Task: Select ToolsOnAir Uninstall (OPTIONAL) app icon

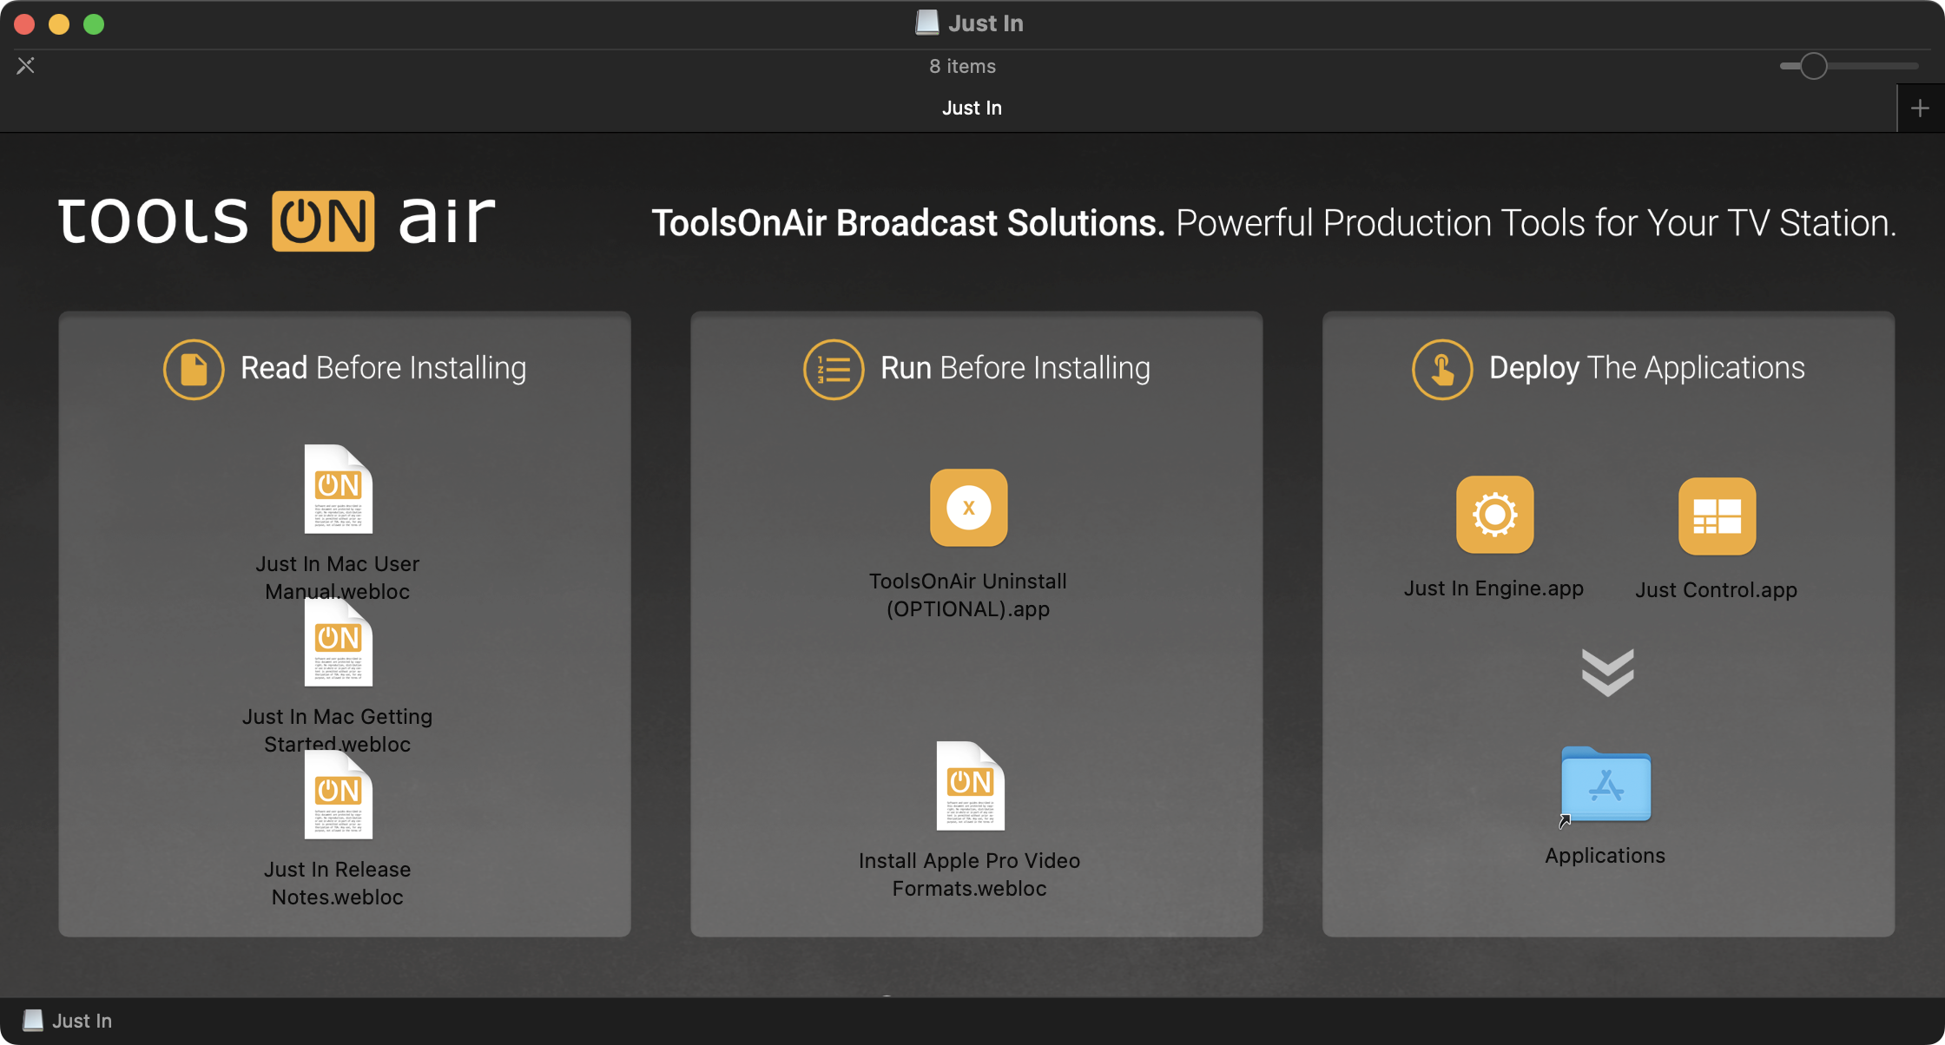Action: [969, 508]
